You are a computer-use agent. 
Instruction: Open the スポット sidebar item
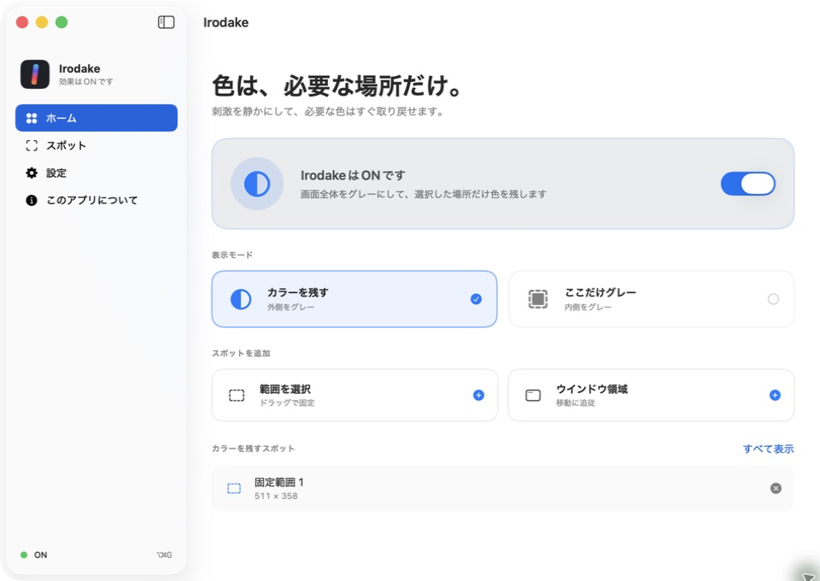(x=97, y=145)
